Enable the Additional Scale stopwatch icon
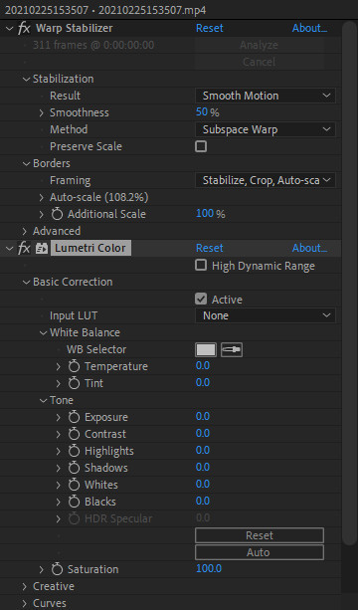The image size is (358, 610). tap(57, 214)
